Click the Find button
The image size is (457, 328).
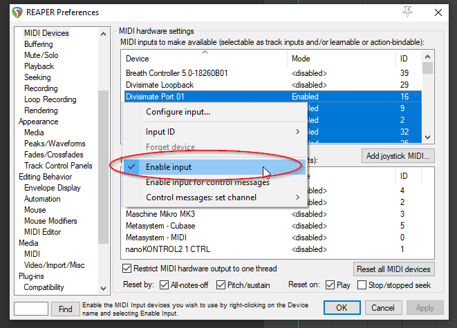65,309
